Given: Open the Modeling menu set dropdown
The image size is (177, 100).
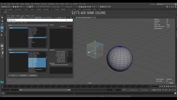Looking at the screenshot, I should point(6,7).
